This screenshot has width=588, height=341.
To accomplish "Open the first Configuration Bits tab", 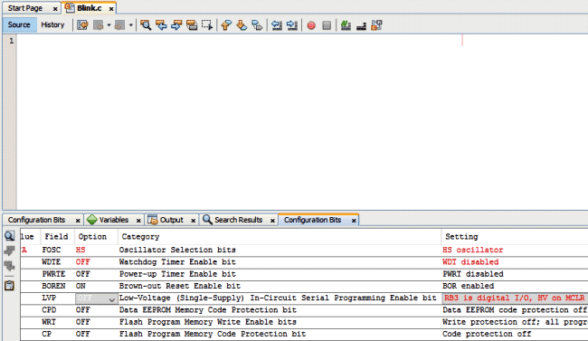I will click(37, 220).
